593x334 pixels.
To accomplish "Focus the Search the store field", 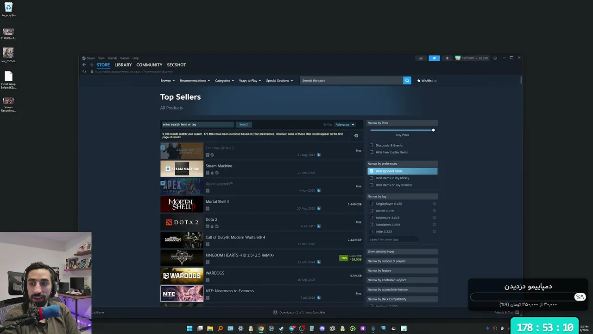I will coord(352,81).
